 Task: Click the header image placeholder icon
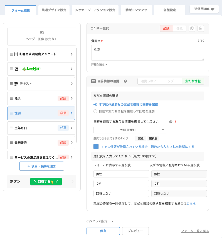42,33
